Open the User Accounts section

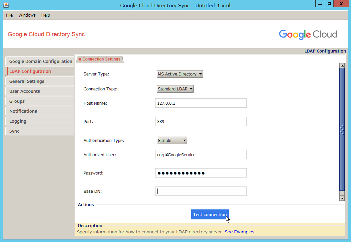point(40,91)
